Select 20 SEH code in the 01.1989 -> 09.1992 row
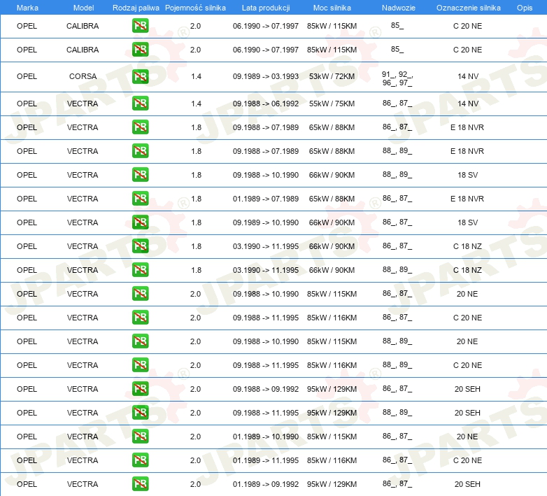Viewport: 547px width, 496px height. [467, 484]
